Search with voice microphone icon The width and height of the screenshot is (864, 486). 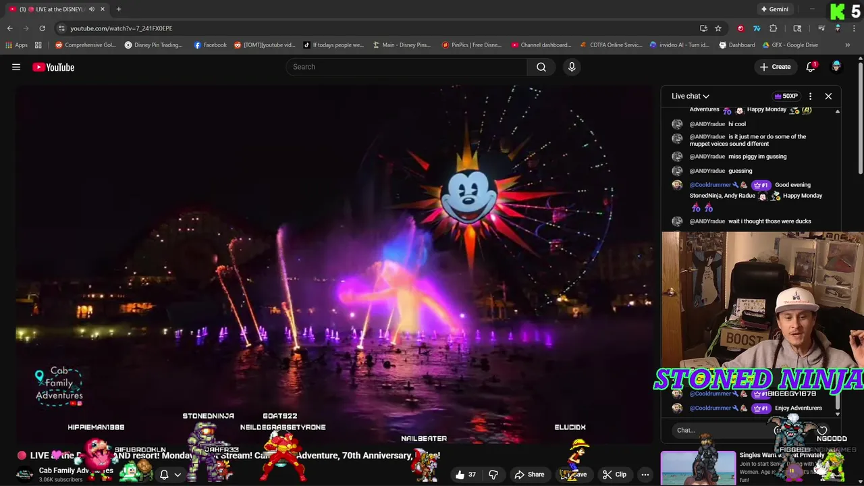[572, 67]
